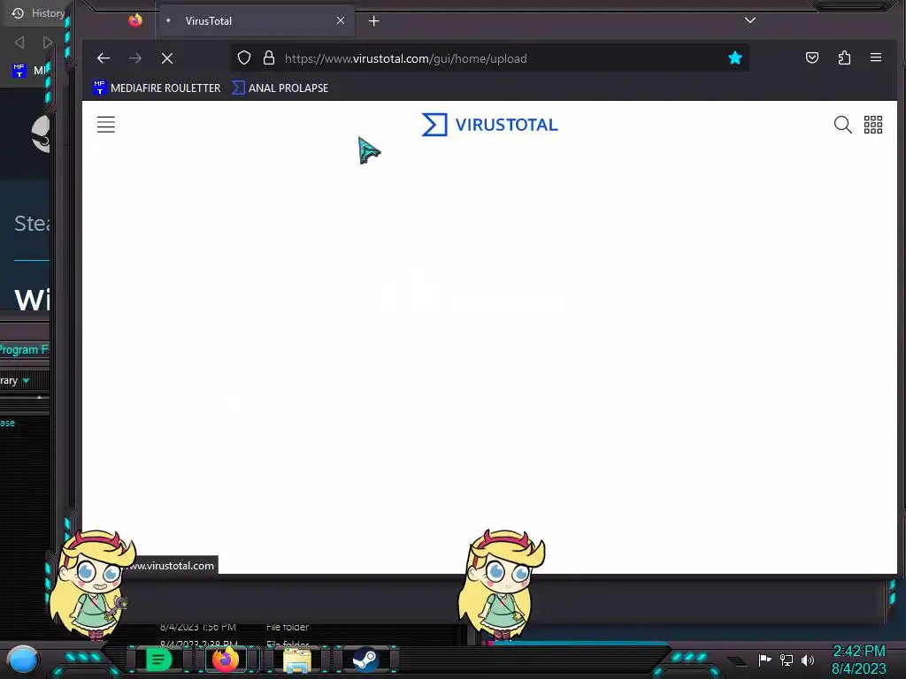Image resolution: width=906 pixels, height=679 pixels.
Task: Click the VIRUSTOTAL logo
Action: (x=489, y=124)
